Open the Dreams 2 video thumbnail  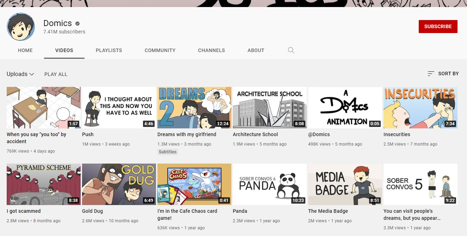tap(194, 108)
